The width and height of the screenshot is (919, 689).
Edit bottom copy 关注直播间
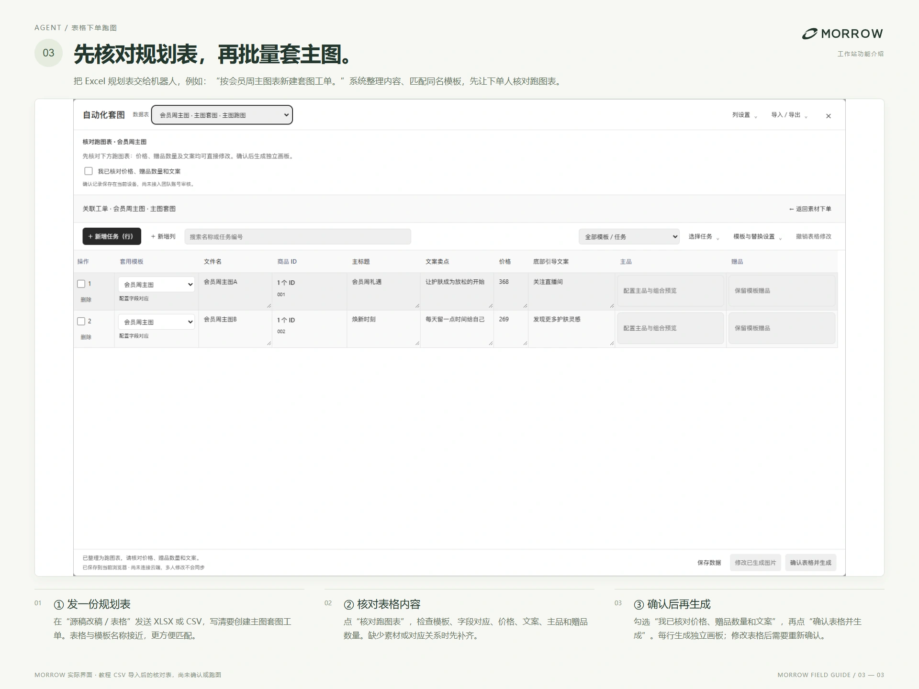click(x=572, y=291)
